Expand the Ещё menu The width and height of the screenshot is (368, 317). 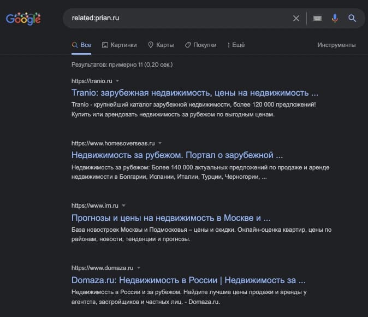(x=236, y=45)
